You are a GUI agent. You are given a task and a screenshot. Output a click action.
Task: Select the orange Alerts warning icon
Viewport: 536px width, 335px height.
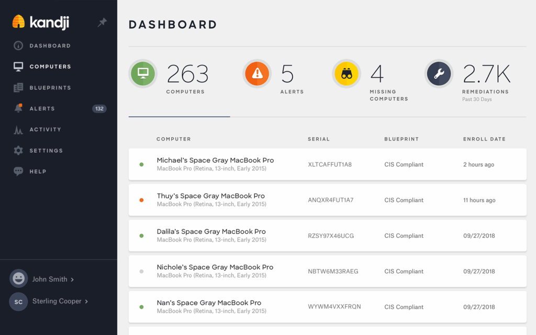pos(256,74)
